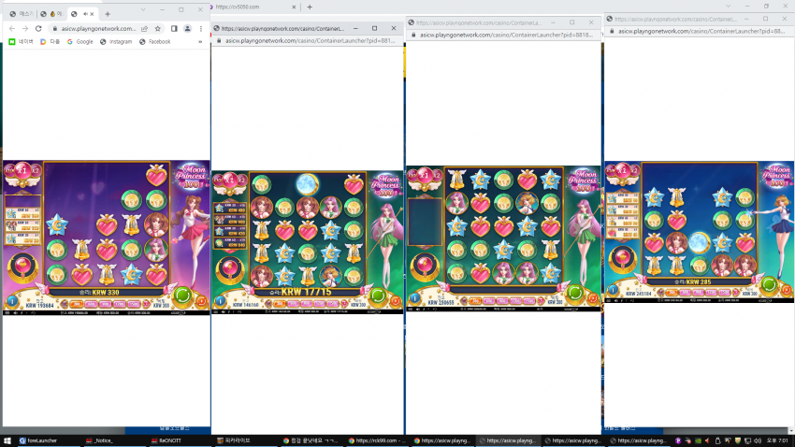
Task: Open the Instagram bookmark
Action: coord(116,42)
